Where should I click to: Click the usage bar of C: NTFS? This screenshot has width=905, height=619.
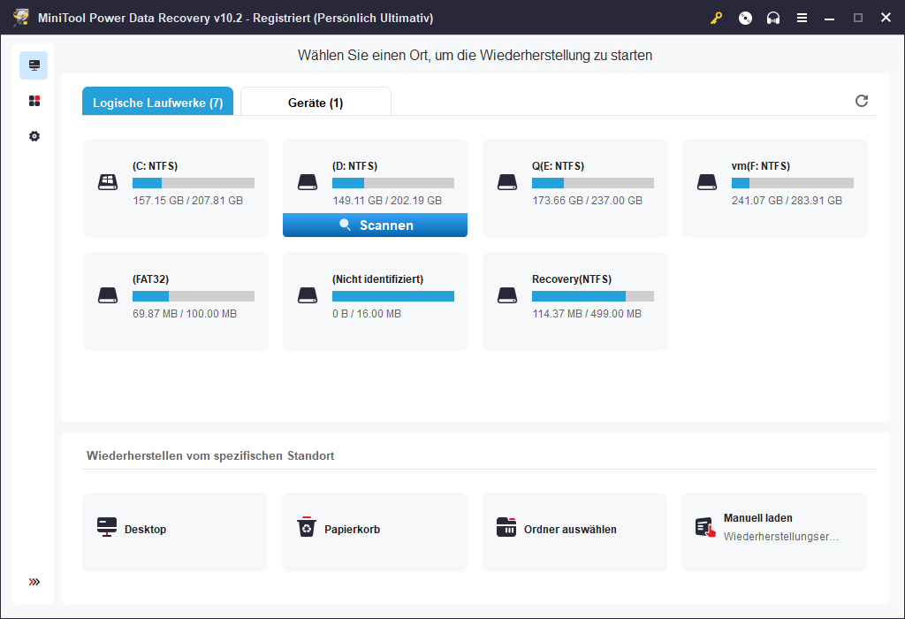[x=194, y=183]
